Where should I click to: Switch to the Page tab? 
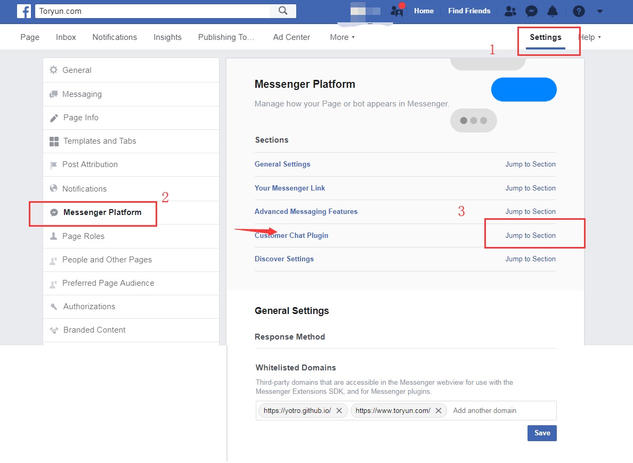coord(30,37)
